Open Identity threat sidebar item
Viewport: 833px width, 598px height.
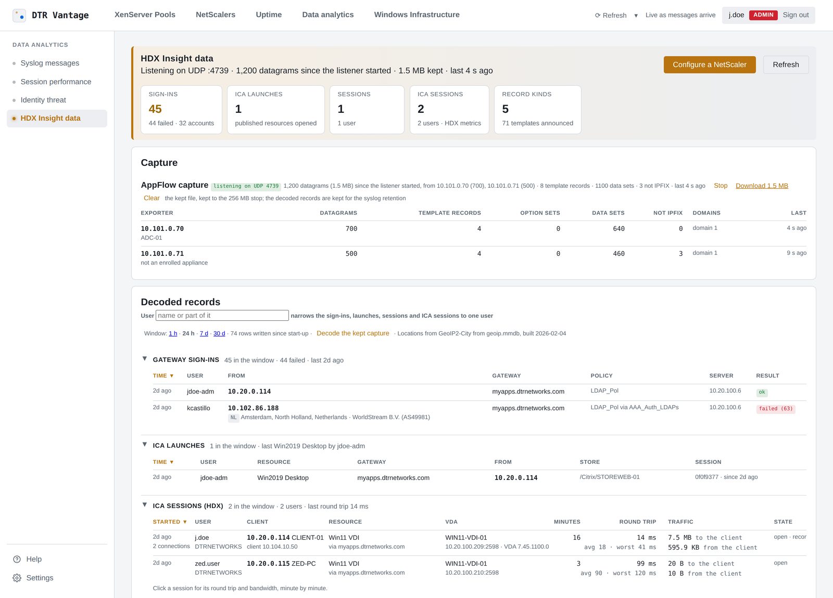(43, 100)
